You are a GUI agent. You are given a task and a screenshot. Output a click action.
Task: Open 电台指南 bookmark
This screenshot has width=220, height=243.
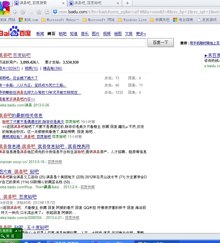(x=183, y=20)
